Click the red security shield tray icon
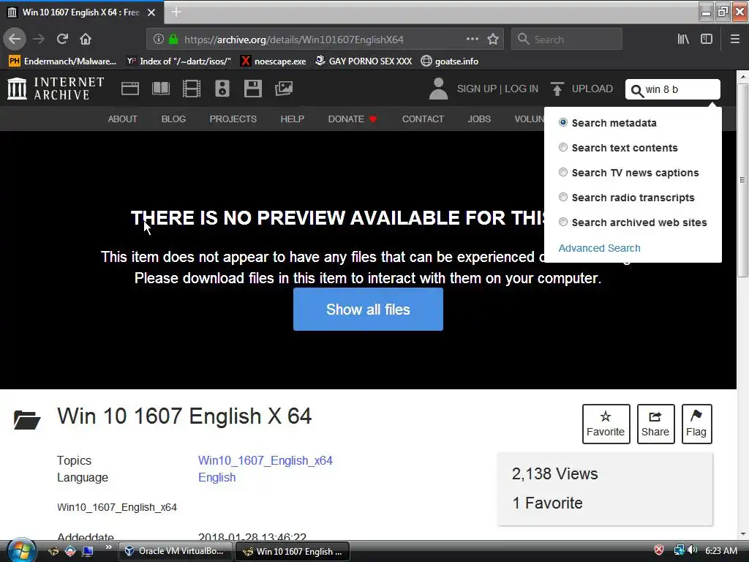The image size is (749, 562). 659,550
